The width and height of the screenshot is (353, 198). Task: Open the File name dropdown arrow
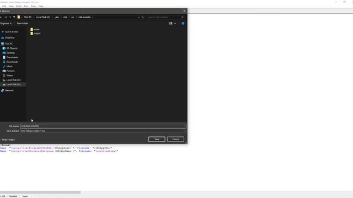184,126
